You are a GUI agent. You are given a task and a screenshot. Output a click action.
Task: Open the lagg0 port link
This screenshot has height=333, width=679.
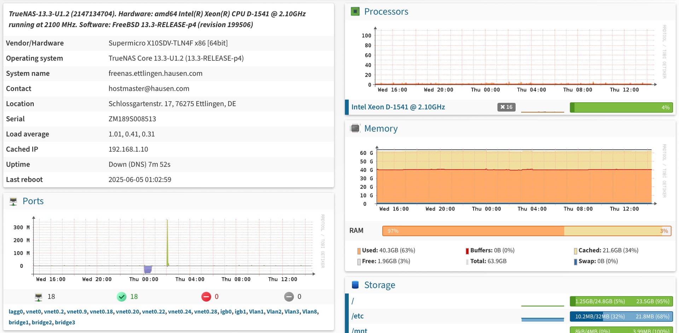point(16,311)
